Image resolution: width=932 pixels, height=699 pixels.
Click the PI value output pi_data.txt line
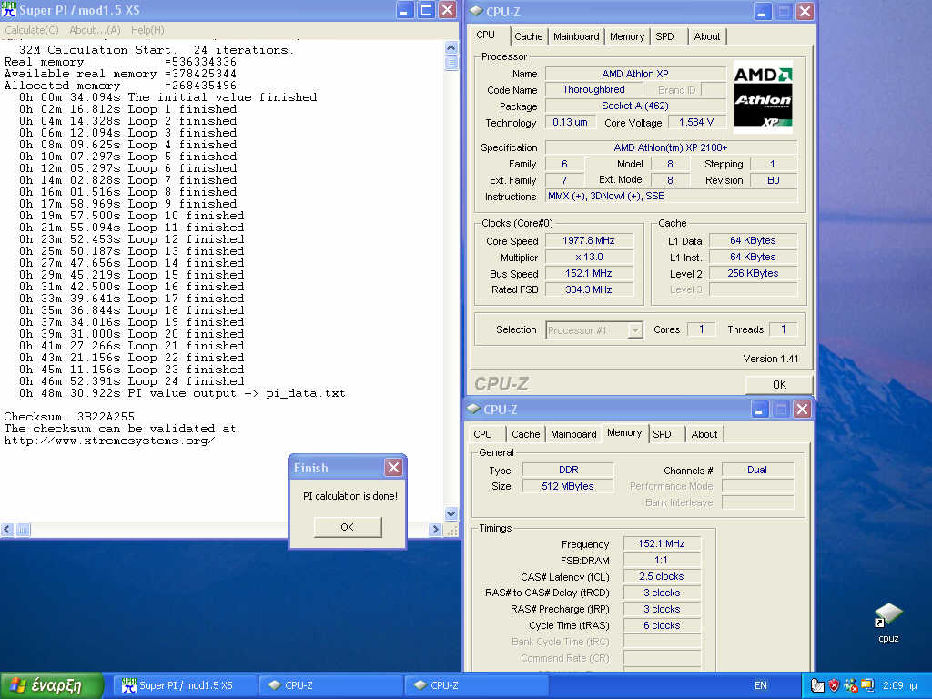pyautogui.click(x=182, y=393)
